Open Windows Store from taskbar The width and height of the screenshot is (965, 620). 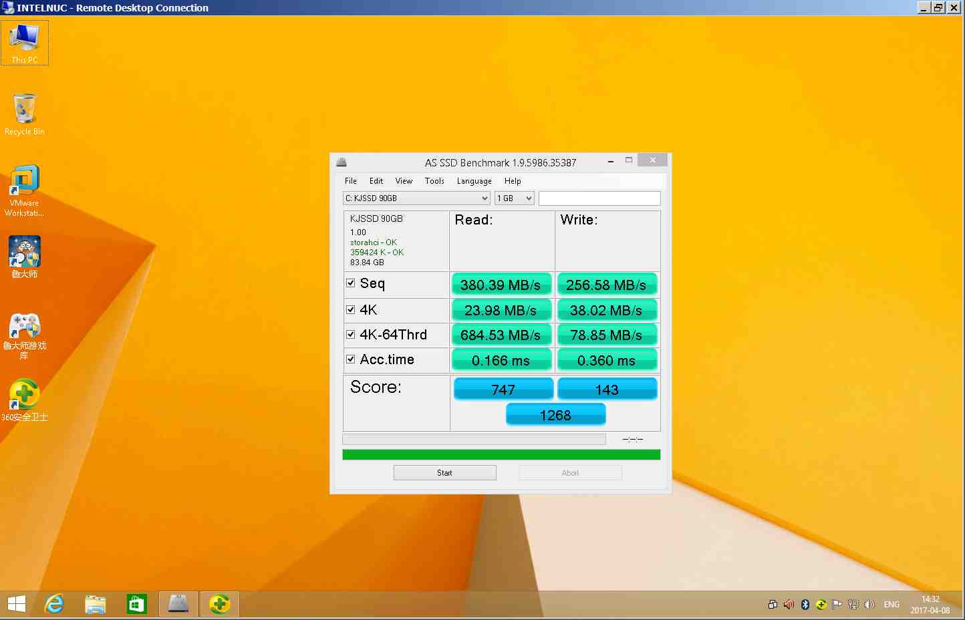coord(137,604)
